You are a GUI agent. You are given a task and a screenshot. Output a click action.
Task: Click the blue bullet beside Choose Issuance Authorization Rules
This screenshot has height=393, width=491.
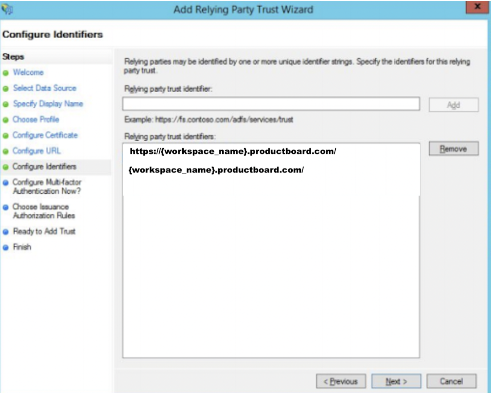tap(6, 207)
